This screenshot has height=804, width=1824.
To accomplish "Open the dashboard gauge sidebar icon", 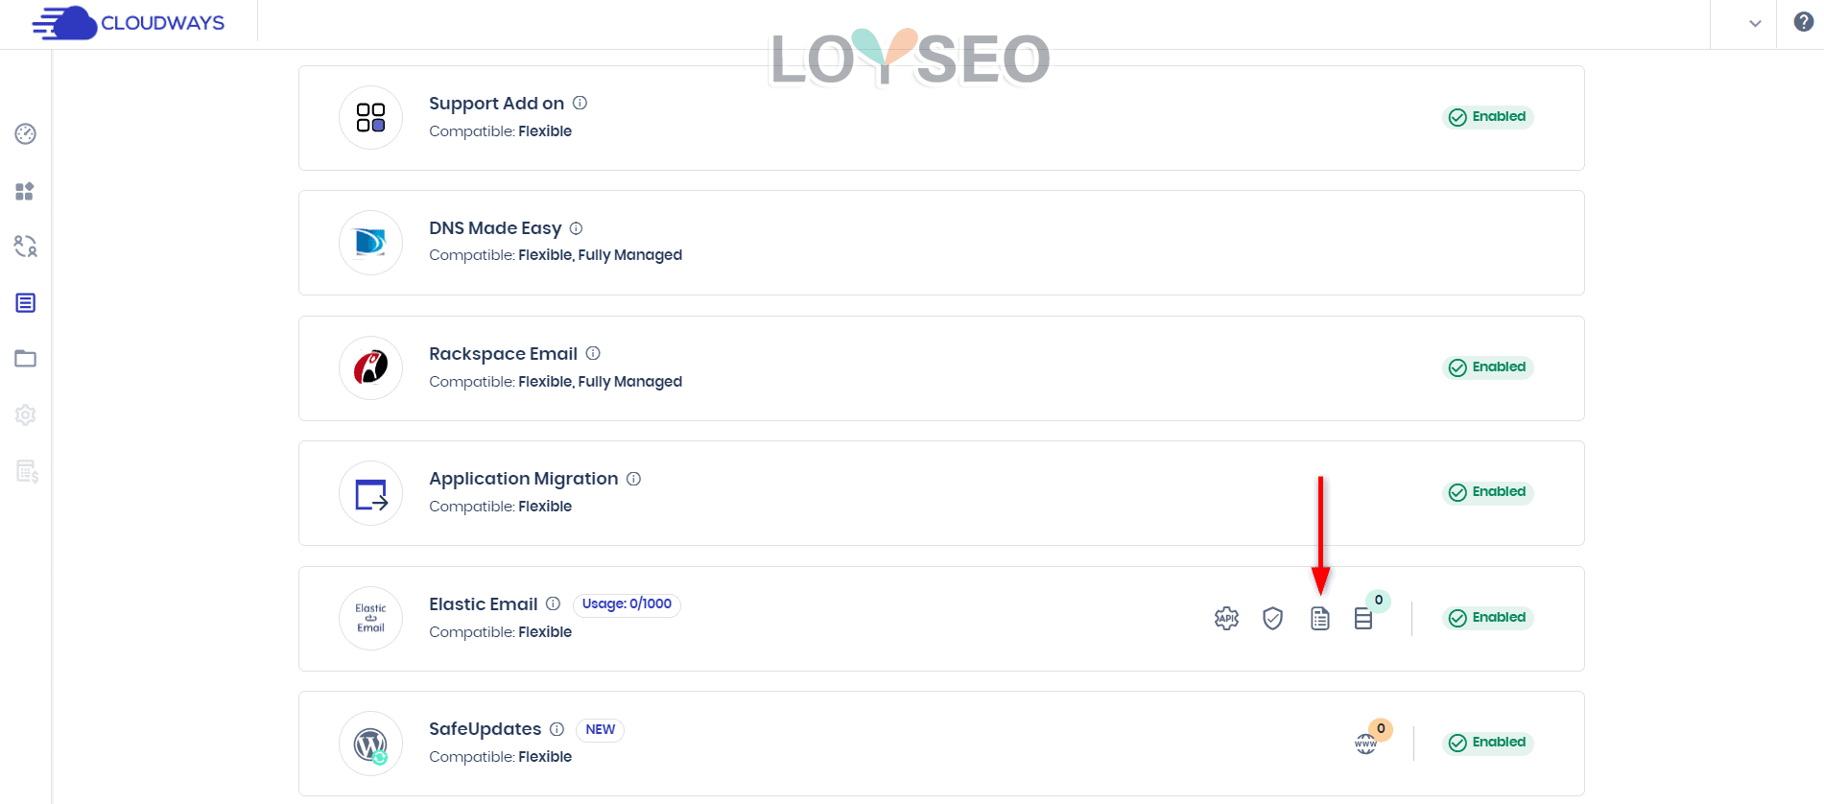I will (x=26, y=133).
